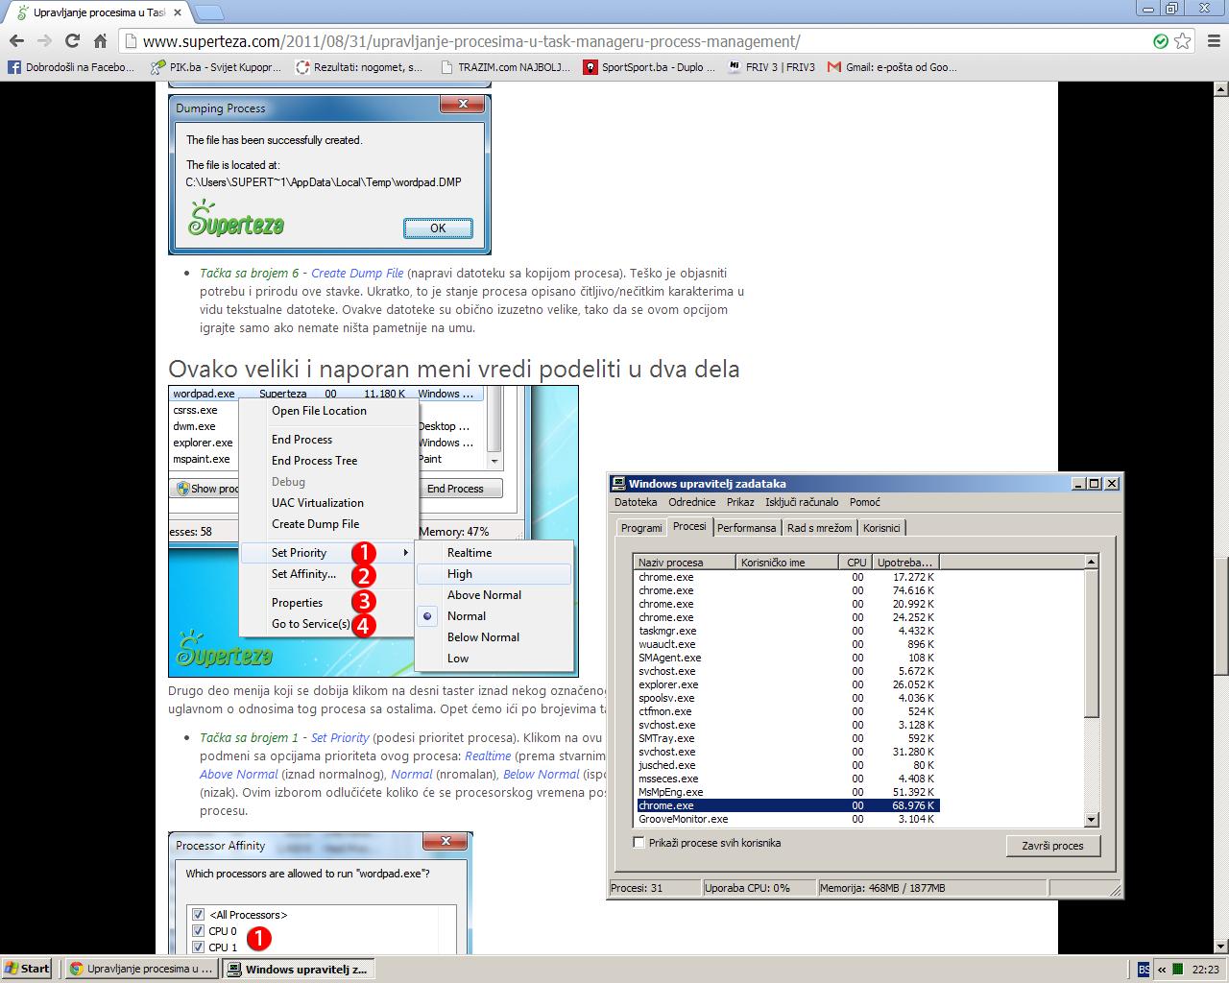Viewport: 1229px width, 983px height.
Task: Click the Above Normal link in the article
Action: tap(238, 775)
